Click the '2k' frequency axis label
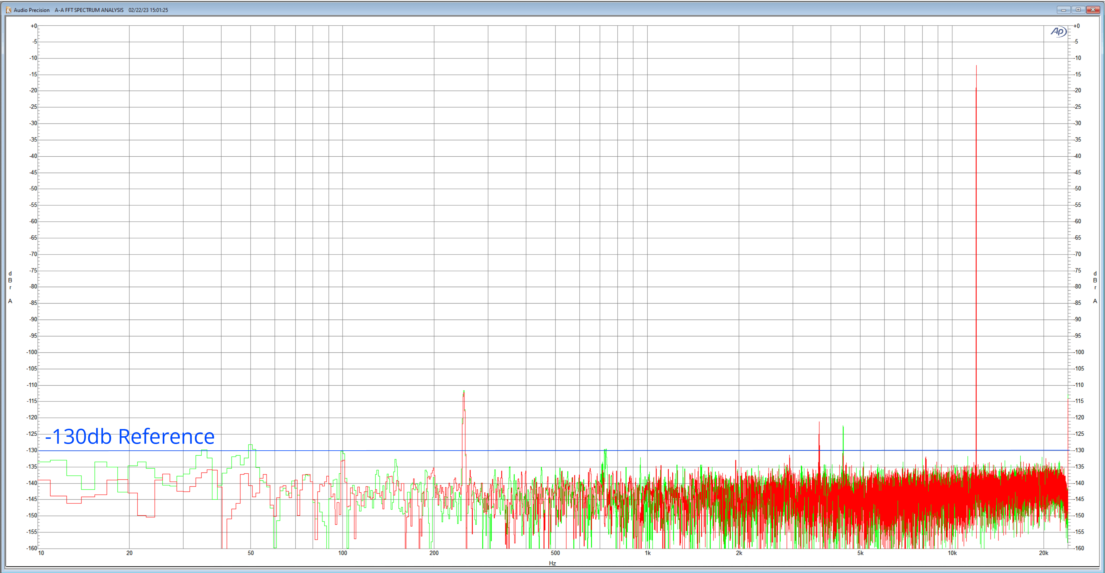 click(x=739, y=553)
